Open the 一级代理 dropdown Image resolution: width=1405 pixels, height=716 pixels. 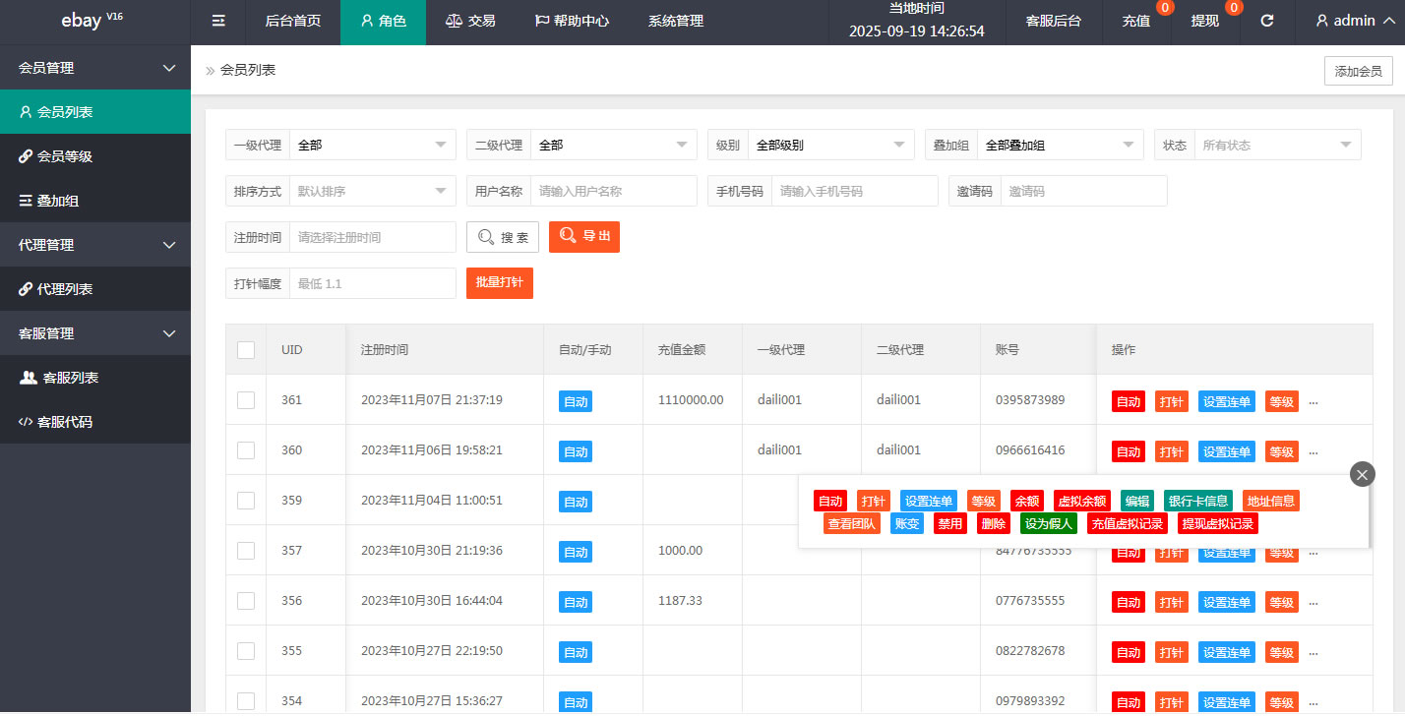[373, 145]
